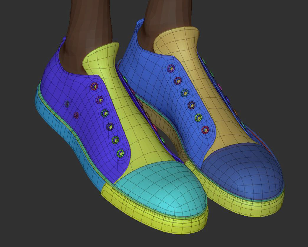Click the teal eyelet on rear shoe
Viewport: 308px width, 247px height.
tap(185, 93)
